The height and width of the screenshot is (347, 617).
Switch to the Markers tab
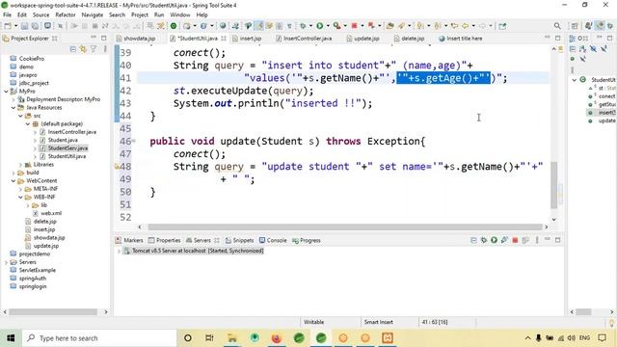coord(129,240)
